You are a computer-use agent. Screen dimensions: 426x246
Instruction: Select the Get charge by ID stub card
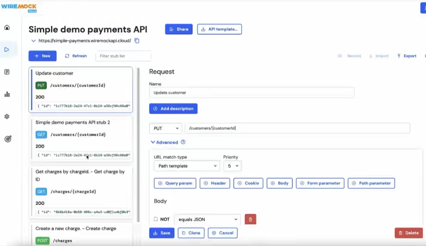pyautogui.click(x=81, y=192)
